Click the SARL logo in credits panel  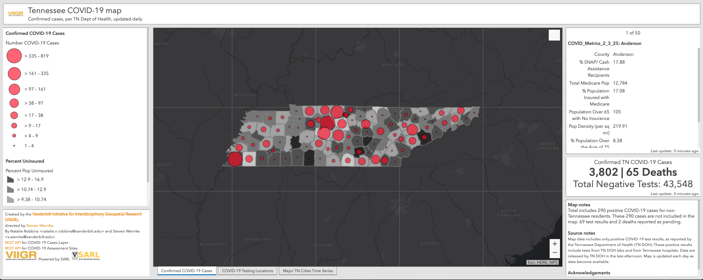pyautogui.click(x=86, y=256)
